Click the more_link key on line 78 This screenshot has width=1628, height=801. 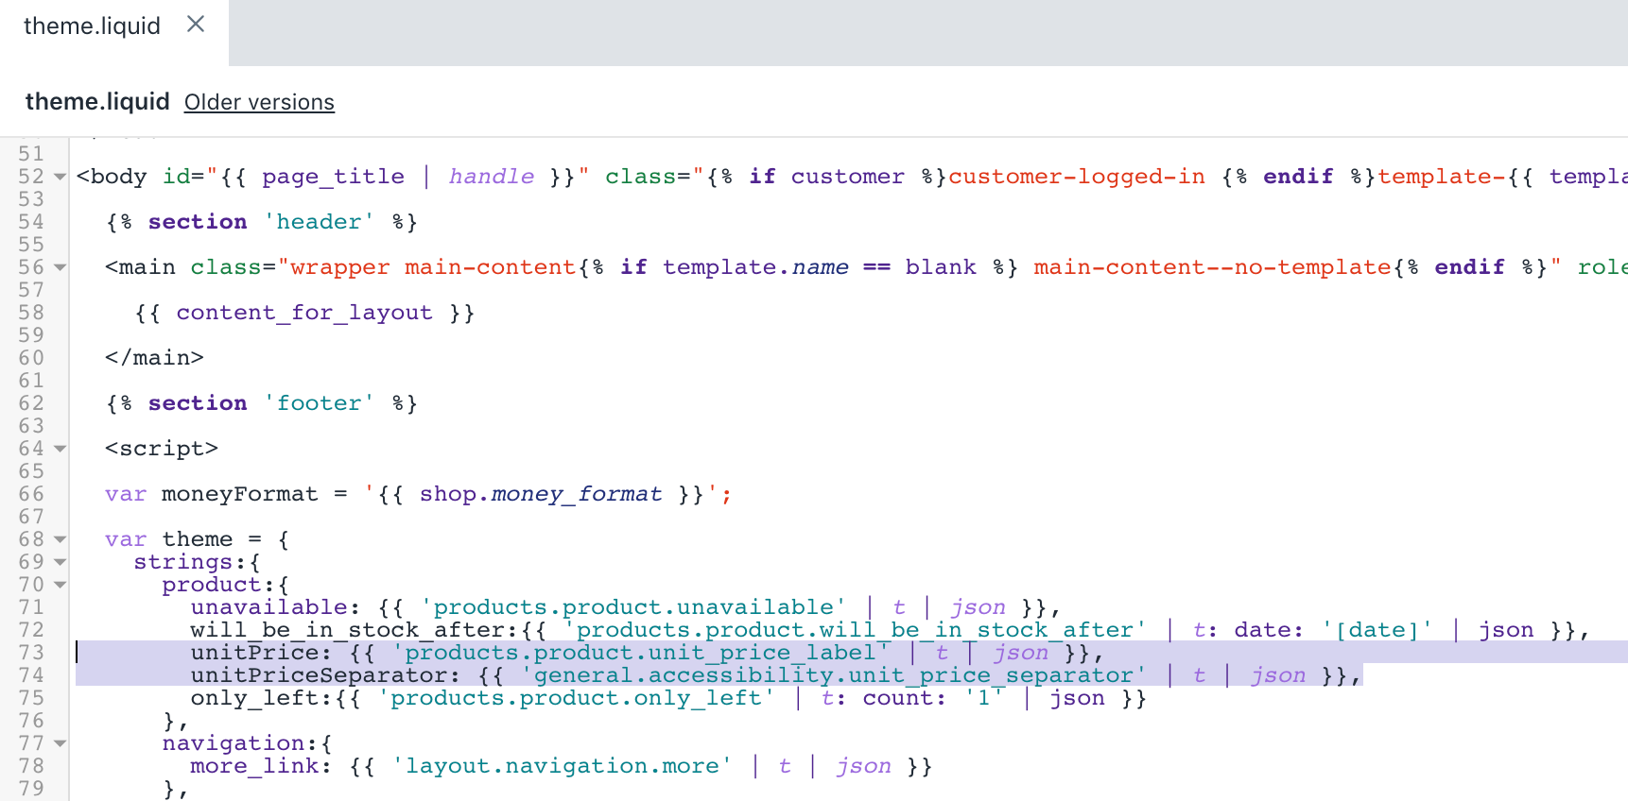click(261, 766)
